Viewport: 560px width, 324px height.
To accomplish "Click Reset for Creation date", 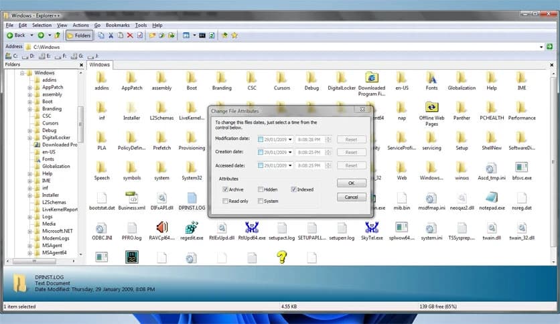I will [352, 153].
